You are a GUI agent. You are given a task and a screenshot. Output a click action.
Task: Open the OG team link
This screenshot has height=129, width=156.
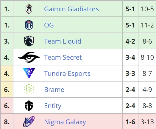click(x=49, y=25)
